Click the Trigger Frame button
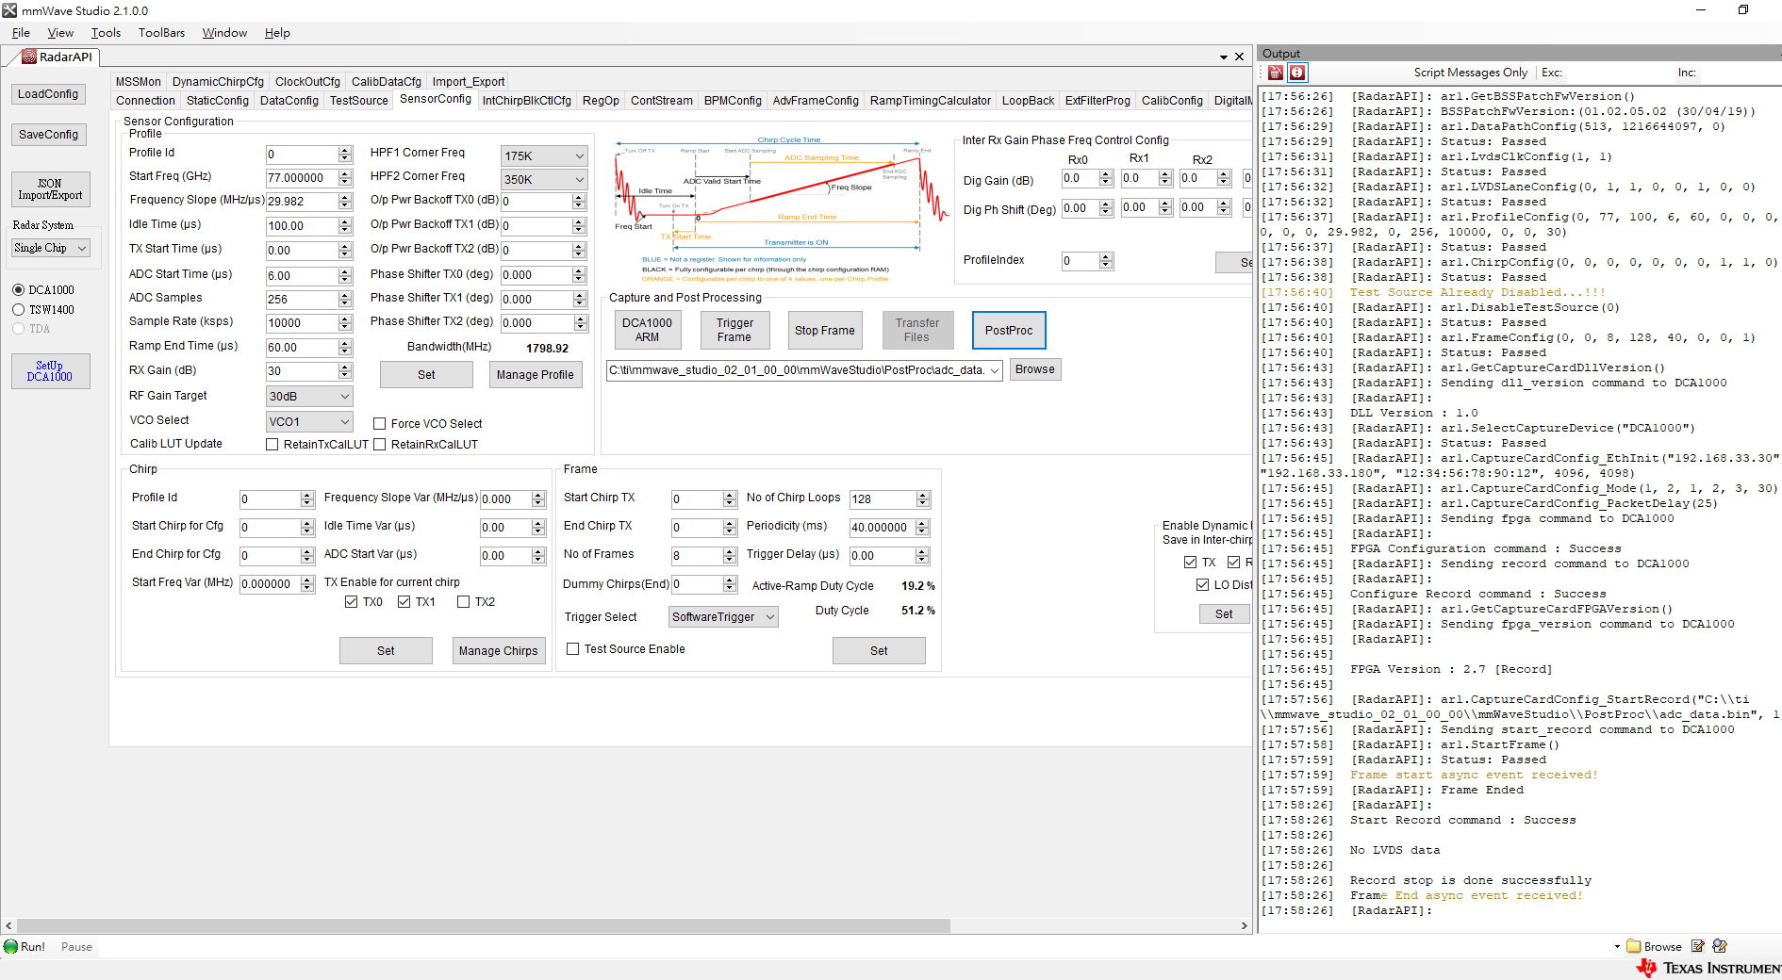This screenshot has width=1782, height=980. coord(734,330)
